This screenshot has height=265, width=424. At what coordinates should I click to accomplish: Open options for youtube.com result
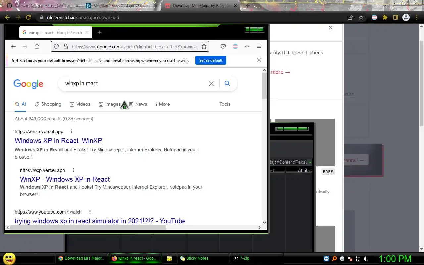coord(90,212)
